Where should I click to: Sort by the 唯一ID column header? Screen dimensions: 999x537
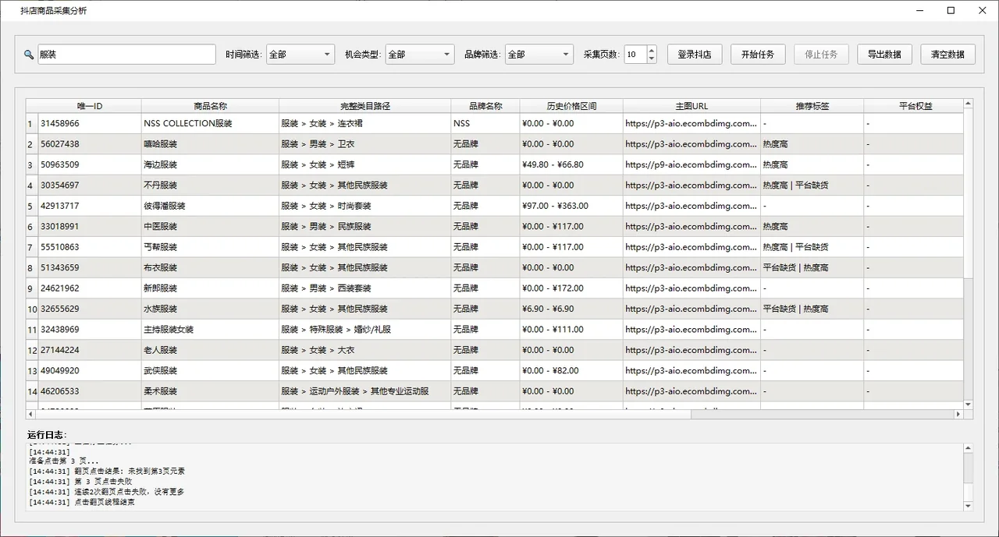pos(90,106)
